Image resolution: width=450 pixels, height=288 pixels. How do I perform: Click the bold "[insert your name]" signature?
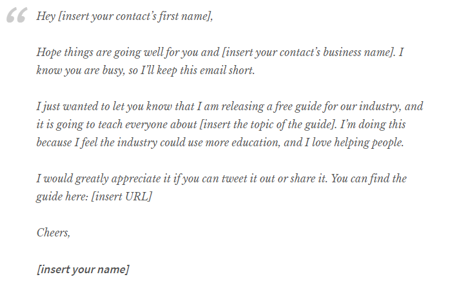tap(83, 269)
